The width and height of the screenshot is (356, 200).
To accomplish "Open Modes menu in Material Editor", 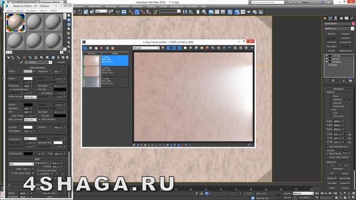I will tap(10, 11).
